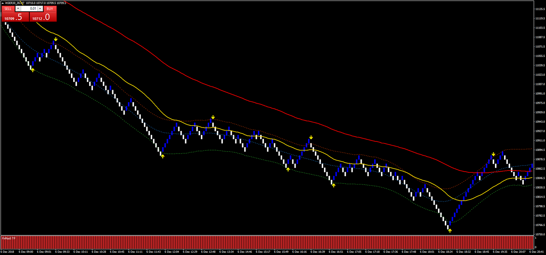
Task: Collapse the one-click trading panel arrow
Action: click(3, 3)
